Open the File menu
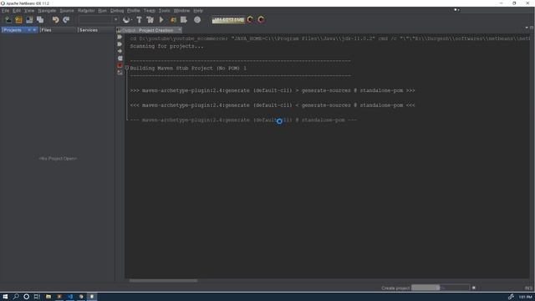 tap(6, 11)
